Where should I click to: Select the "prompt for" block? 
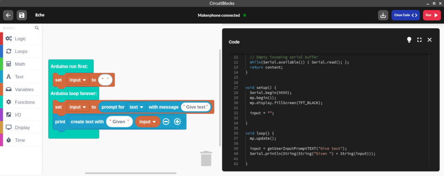pyautogui.click(x=113, y=107)
